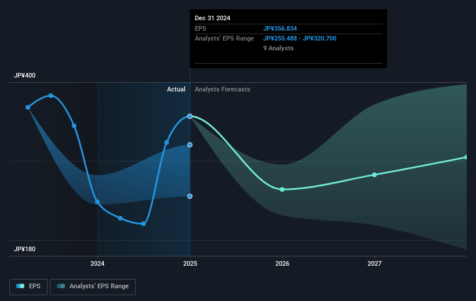
Task: Click the lowest EPS data point in 2024
Action: (x=143, y=224)
